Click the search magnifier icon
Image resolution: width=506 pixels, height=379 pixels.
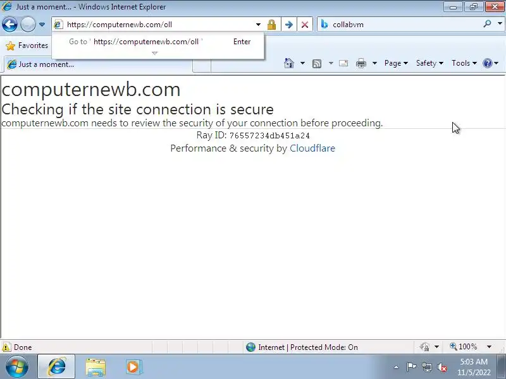pos(487,24)
